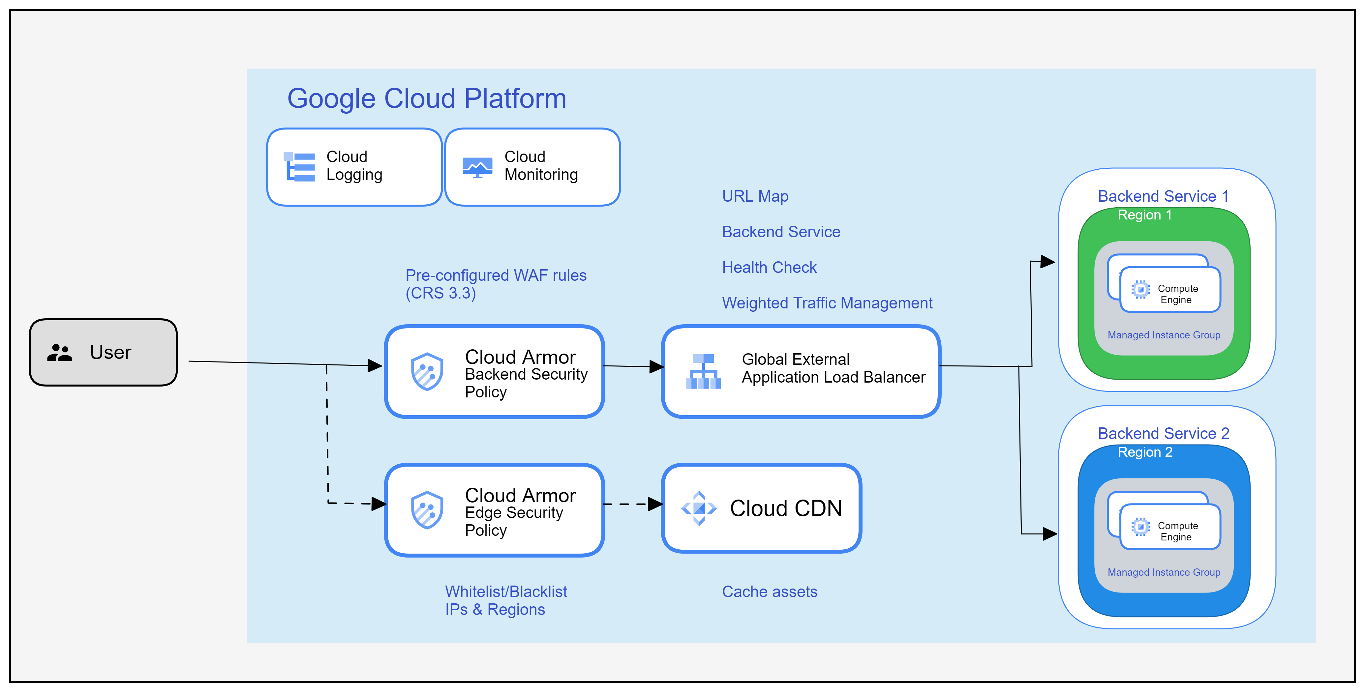The height and width of the screenshot is (692, 1365).
Task: Click the Weighted Traffic Management label
Action: (x=827, y=303)
